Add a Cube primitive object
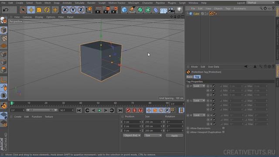 point(124,10)
